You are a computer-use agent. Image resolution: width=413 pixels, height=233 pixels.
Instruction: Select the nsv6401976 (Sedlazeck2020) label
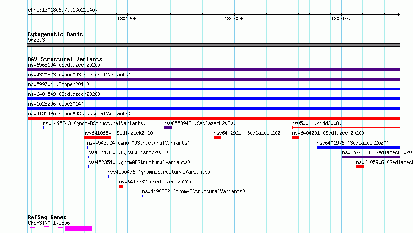pos(353,143)
